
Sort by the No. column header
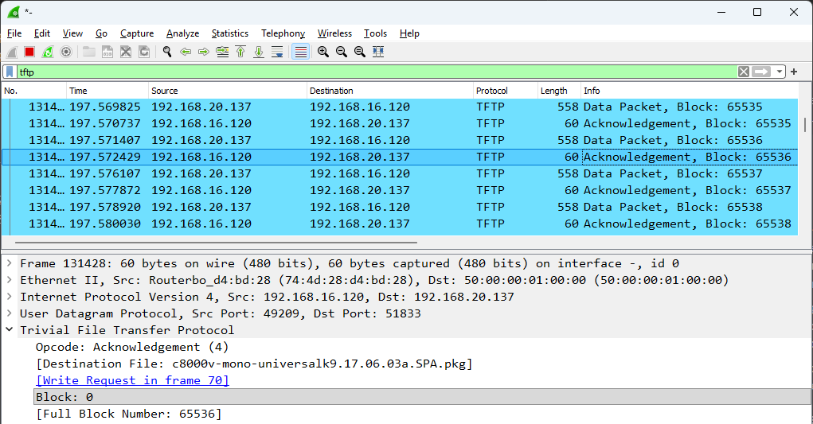34,91
